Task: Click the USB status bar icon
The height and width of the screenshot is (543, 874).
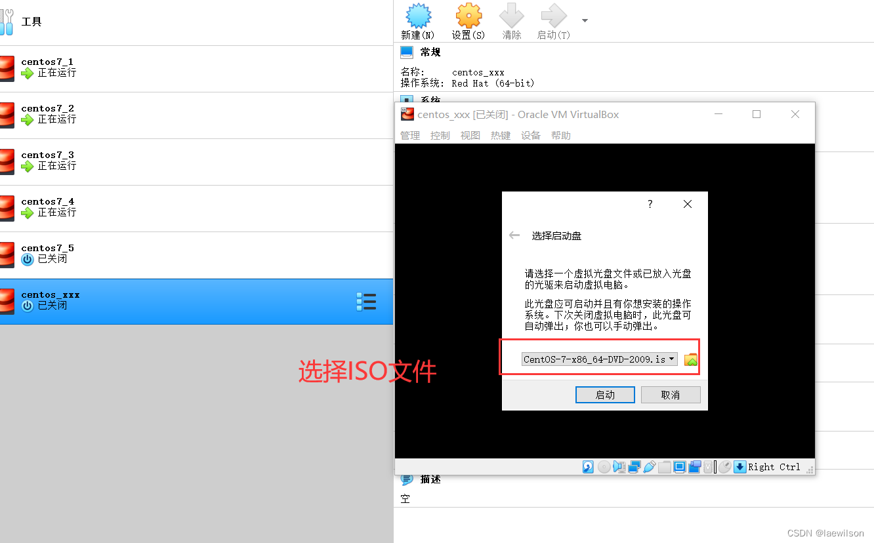Action: [650, 467]
